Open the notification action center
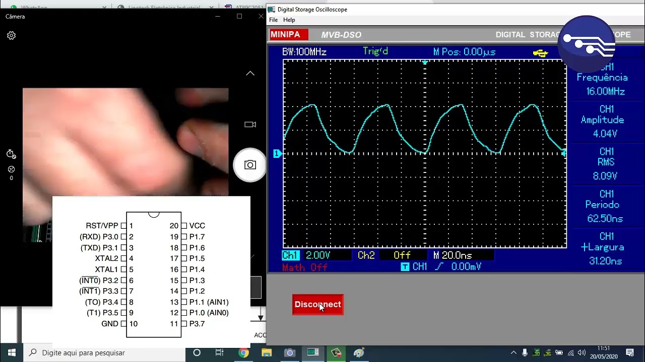Image resolution: width=645 pixels, height=362 pixels. (x=630, y=353)
